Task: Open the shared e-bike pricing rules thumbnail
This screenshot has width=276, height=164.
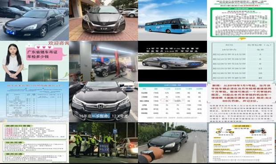Action: (241, 143)
